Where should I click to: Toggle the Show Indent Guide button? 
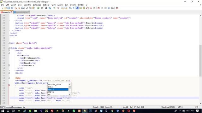click(x=77, y=8)
